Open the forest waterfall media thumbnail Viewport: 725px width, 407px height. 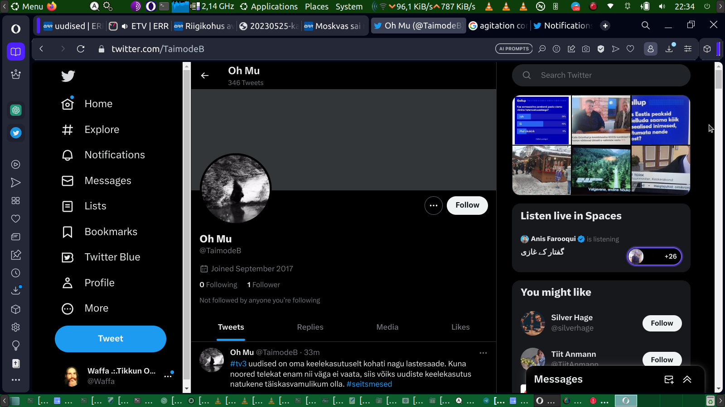click(601, 170)
